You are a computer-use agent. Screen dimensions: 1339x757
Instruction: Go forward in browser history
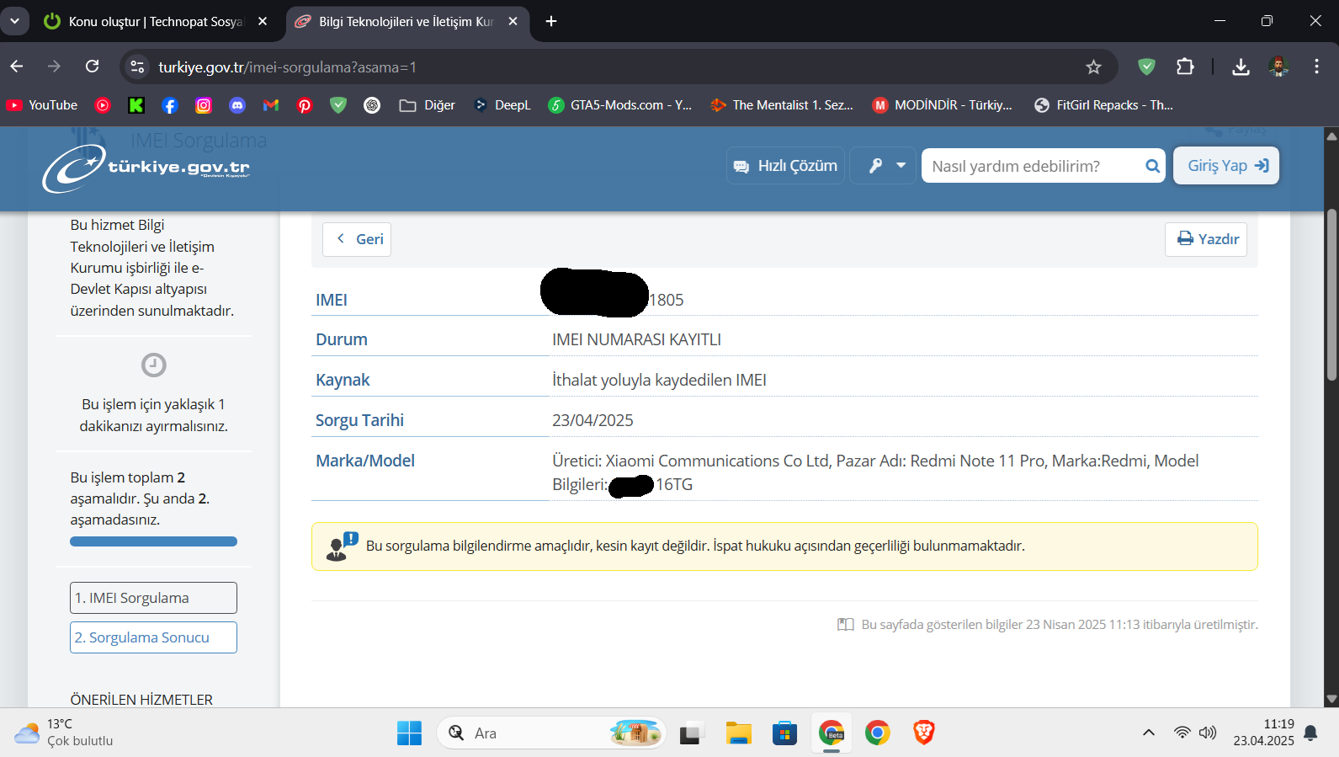55,67
